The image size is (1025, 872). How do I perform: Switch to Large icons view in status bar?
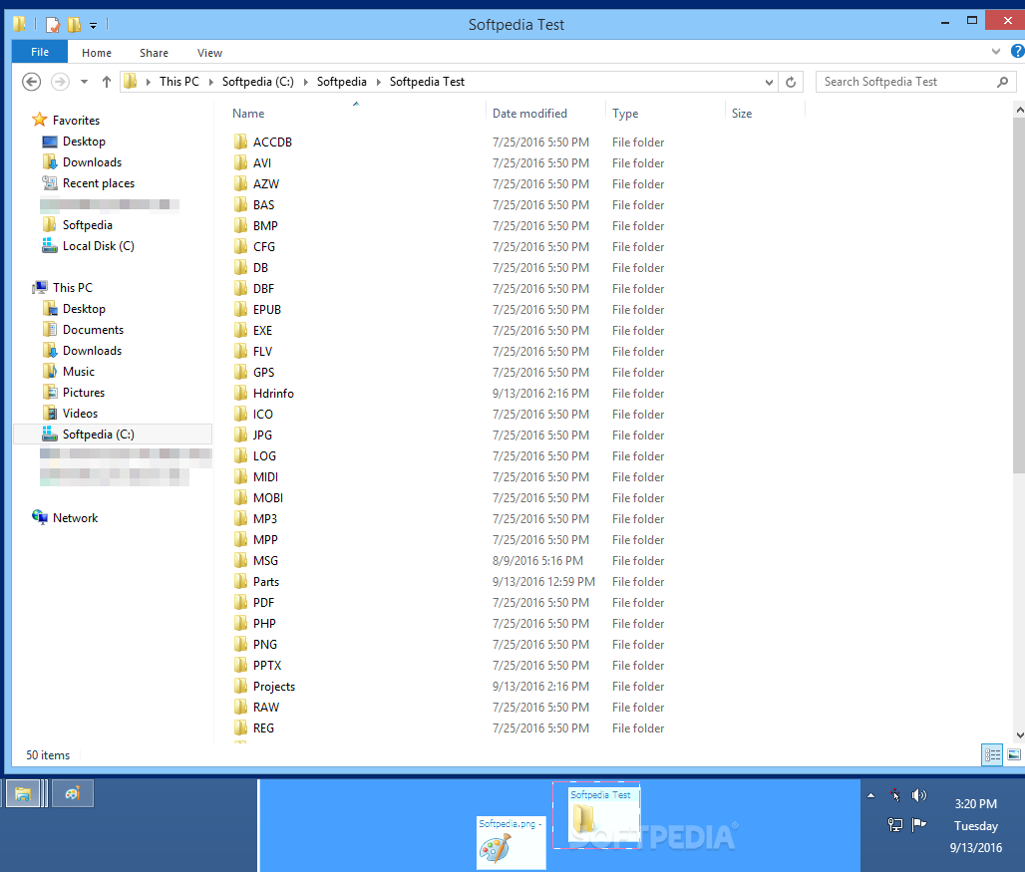tap(1014, 755)
